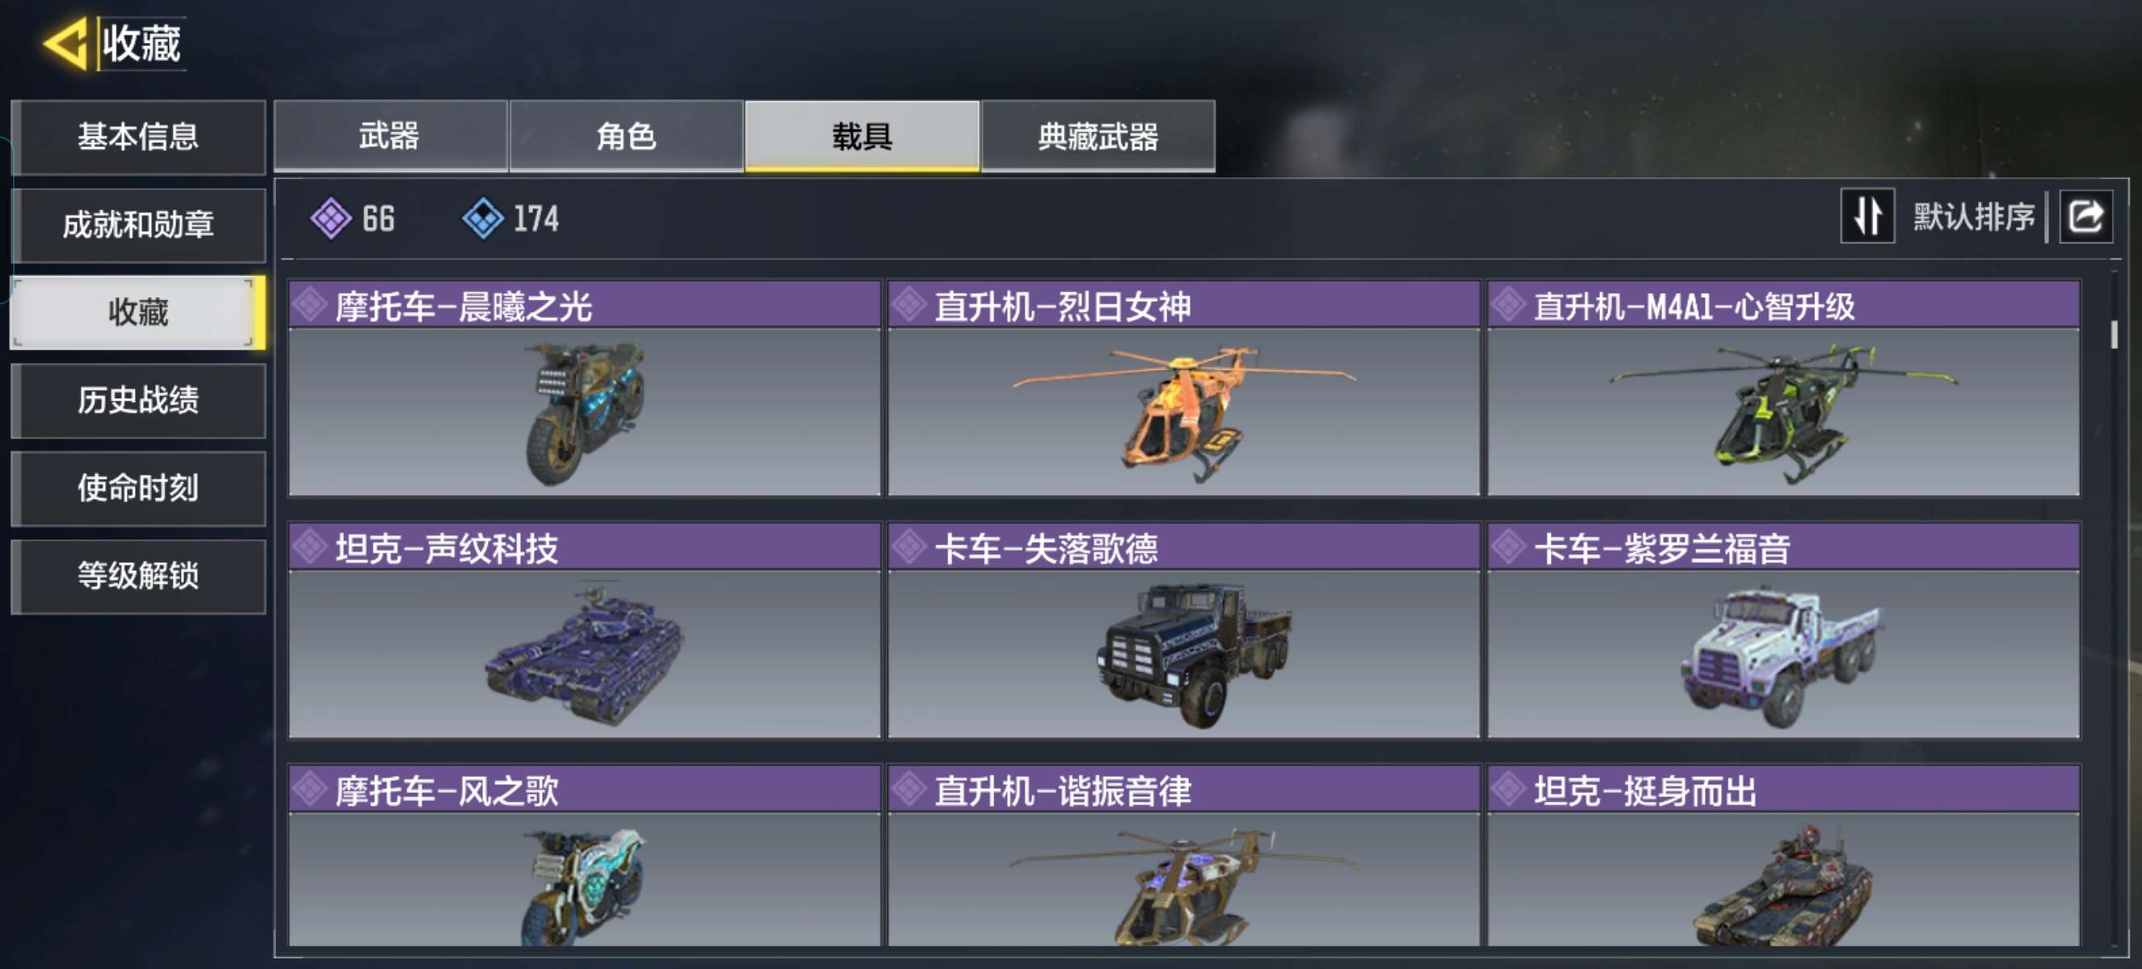Image resolution: width=2142 pixels, height=969 pixels.
Task: Click the yellow back arrow icon
Action: (x=65, y=44)
